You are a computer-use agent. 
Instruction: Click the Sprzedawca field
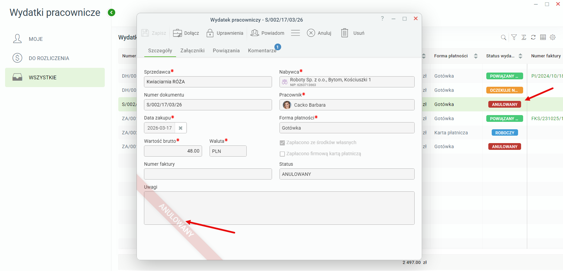(x=208, y=82)
